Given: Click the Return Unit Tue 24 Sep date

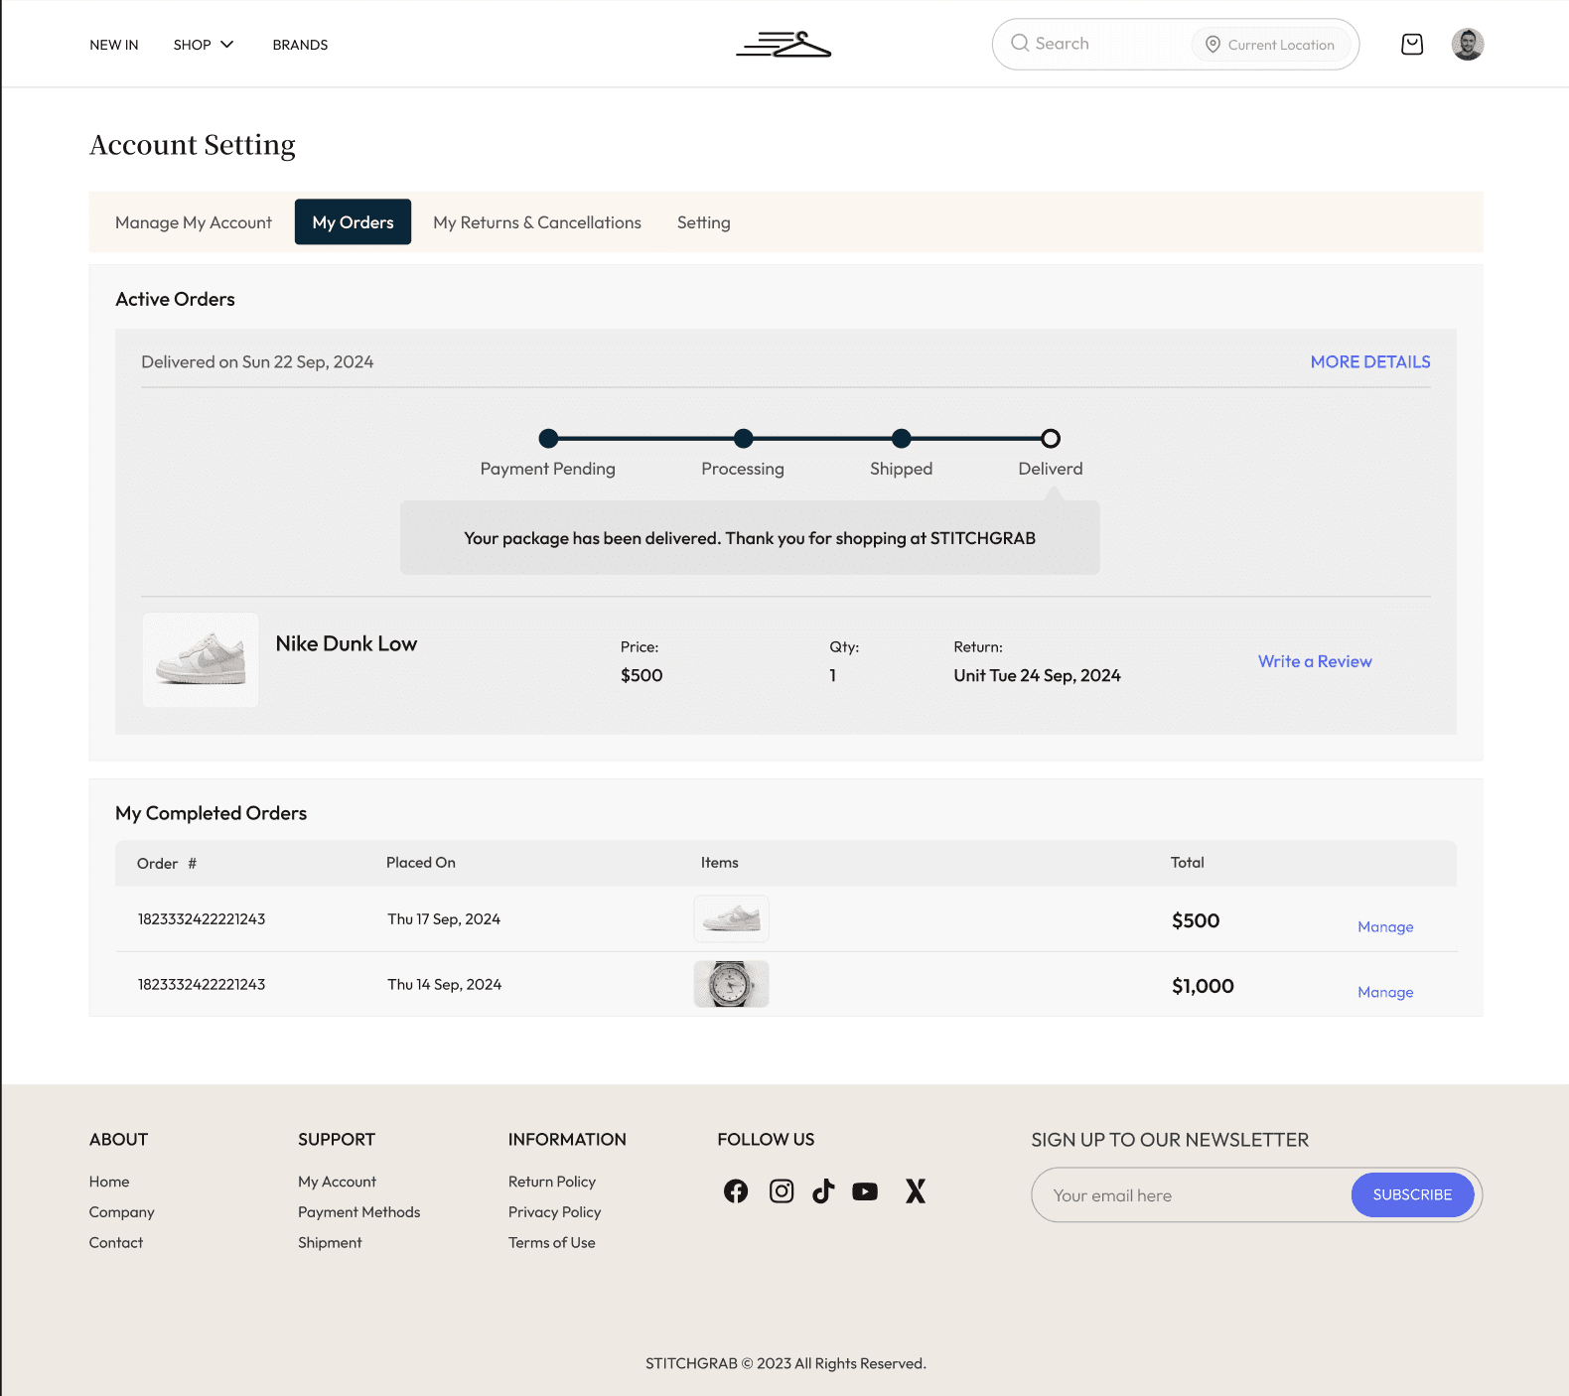Looking at the screenshot, I should (1037, 675).
